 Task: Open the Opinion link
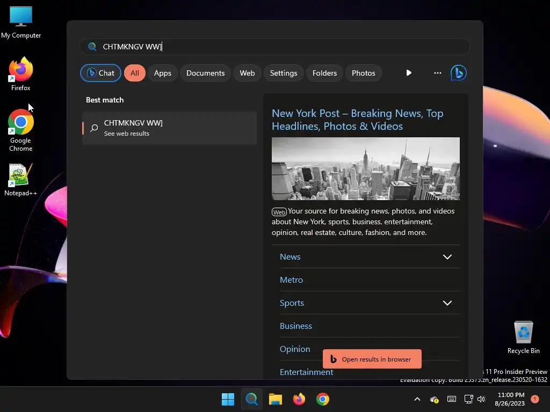click(x=295, y=349)
